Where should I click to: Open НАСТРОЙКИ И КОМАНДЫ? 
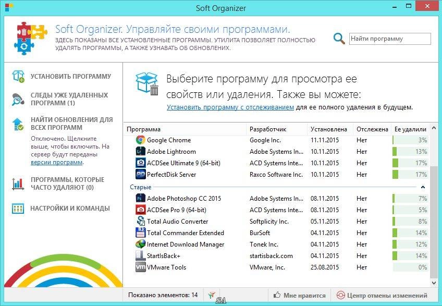pos(70,209)
